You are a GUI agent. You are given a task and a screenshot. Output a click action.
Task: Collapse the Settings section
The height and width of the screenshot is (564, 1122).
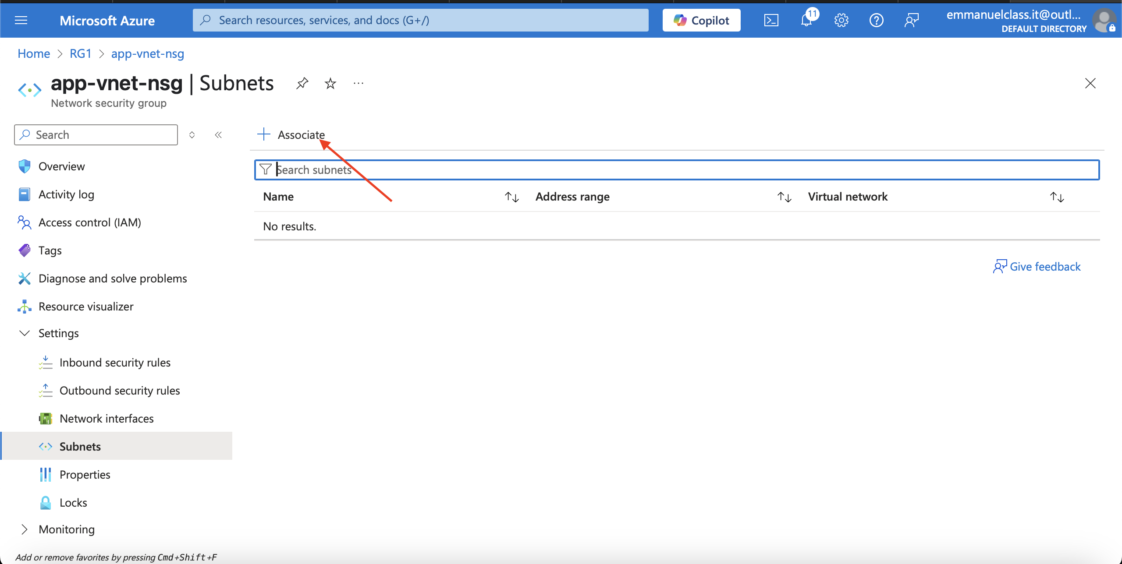(x=25, y=333)
